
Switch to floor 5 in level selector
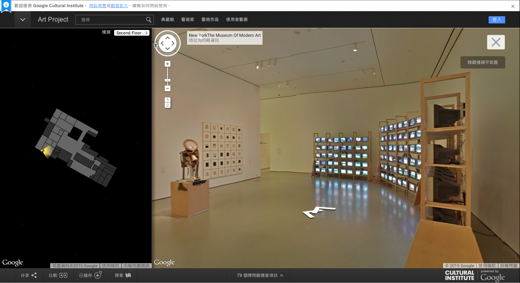pyautogui.click(x=167, y=100)
